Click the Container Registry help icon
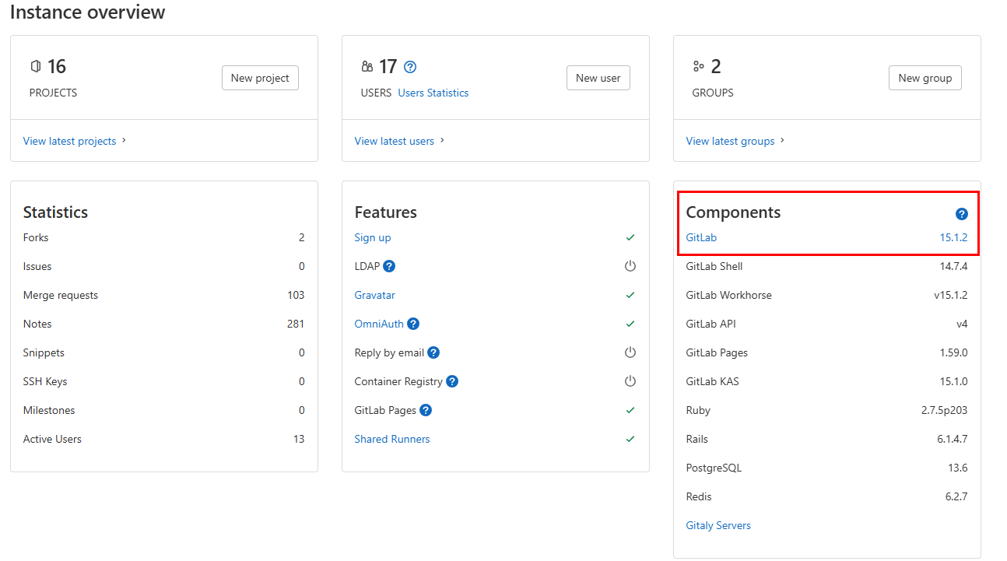 click(x=452, y=381)
